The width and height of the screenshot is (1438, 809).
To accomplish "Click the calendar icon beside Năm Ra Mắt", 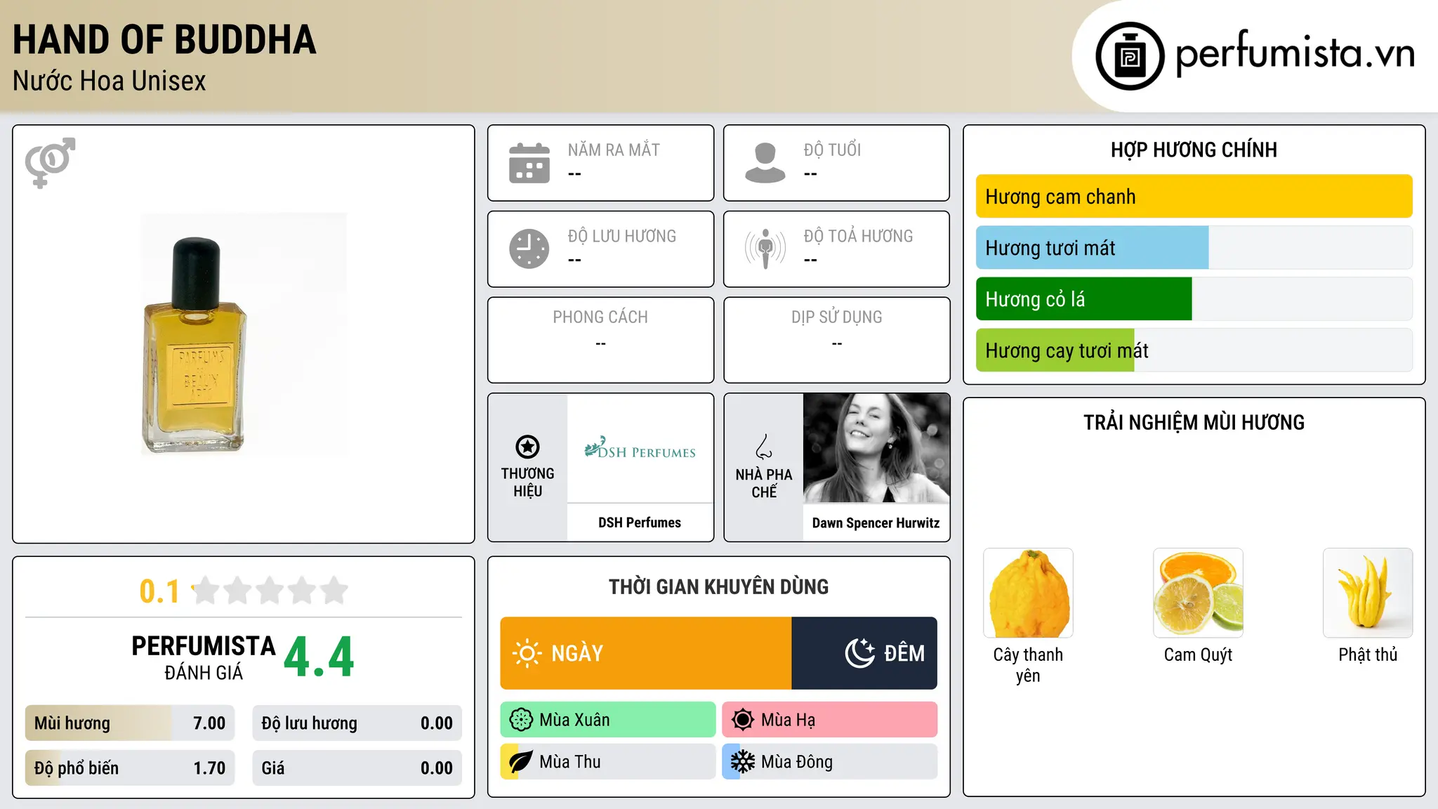I will click(529, 163).
